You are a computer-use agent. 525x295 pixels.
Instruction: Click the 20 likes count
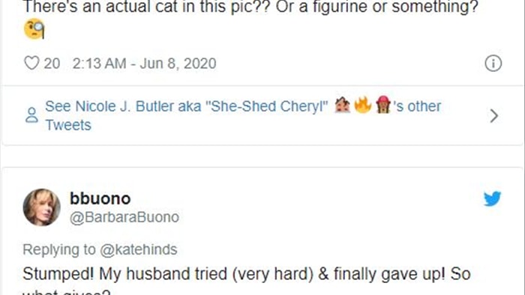coord(52,64)
